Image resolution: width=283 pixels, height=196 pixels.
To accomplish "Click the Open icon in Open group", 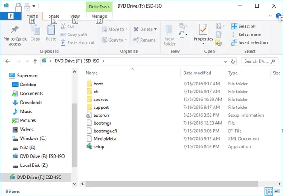I will [x=220, y=26].
